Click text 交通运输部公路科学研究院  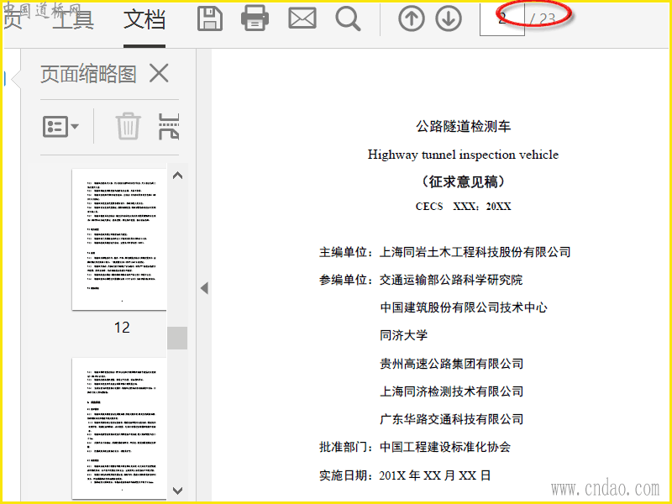click(451, 280)
